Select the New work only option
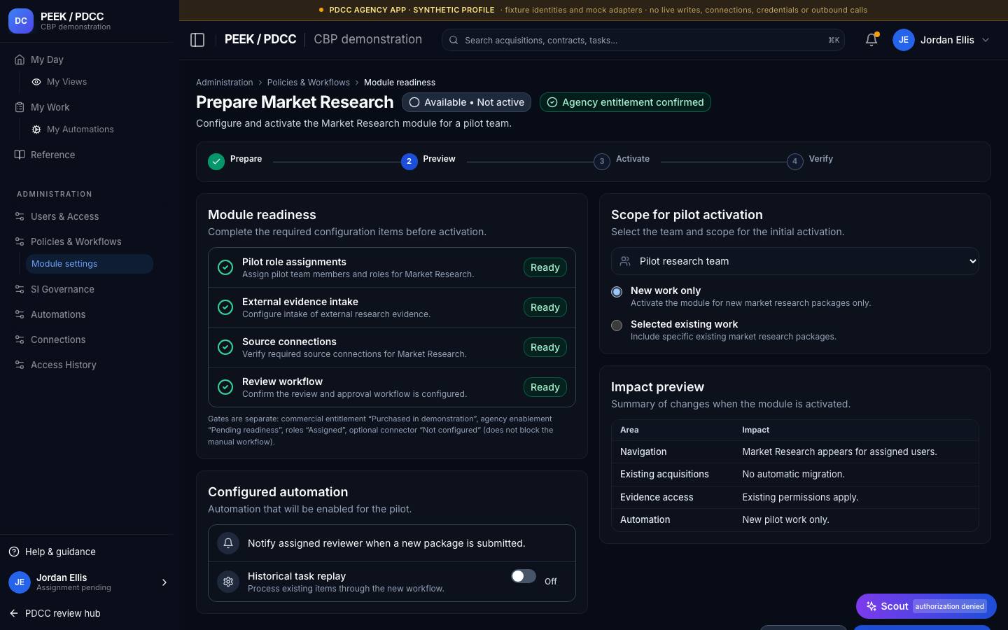1008x630 pixels. (617, 292)
